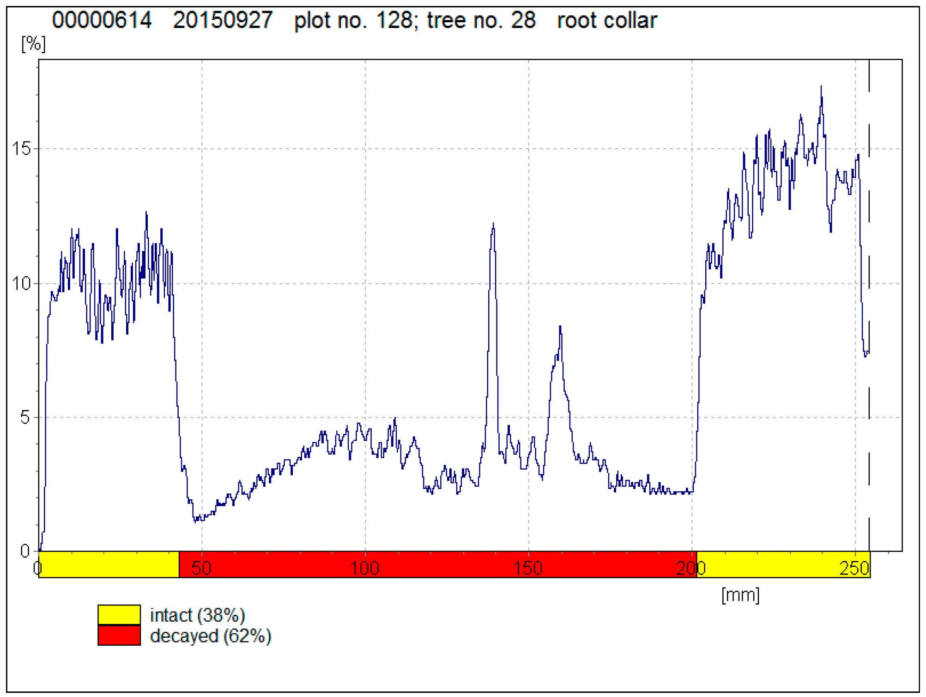
Task: Select the intact (38%) legend label
Action: coord(197,616)
